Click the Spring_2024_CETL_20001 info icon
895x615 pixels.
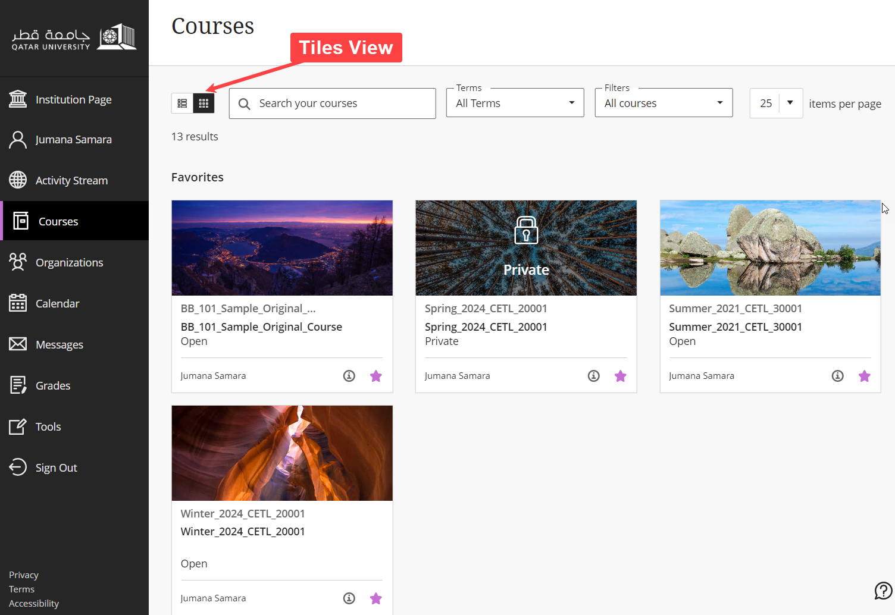pyautogui.click(x=593, y=376)
